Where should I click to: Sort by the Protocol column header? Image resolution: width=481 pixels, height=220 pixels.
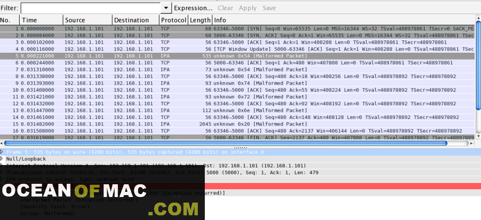click(x=174, y=20)
